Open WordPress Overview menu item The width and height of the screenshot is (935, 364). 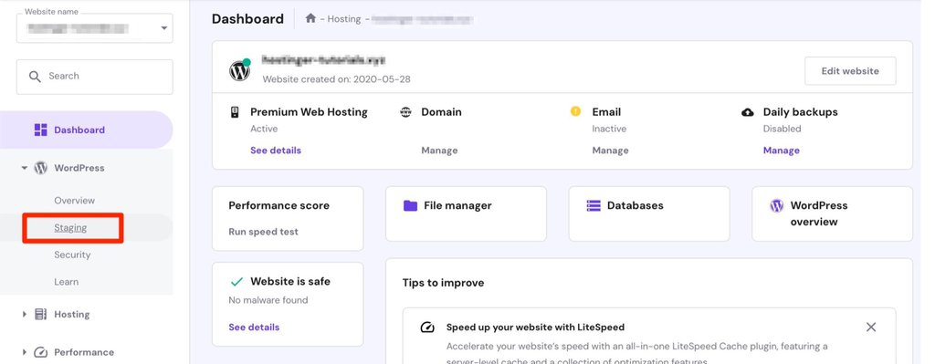point(75,201)
